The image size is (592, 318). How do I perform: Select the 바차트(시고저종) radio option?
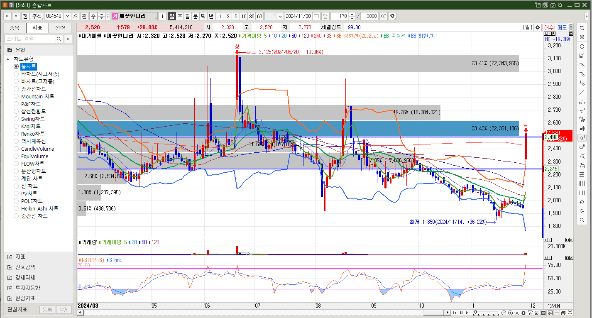click(x=16, y=74)
